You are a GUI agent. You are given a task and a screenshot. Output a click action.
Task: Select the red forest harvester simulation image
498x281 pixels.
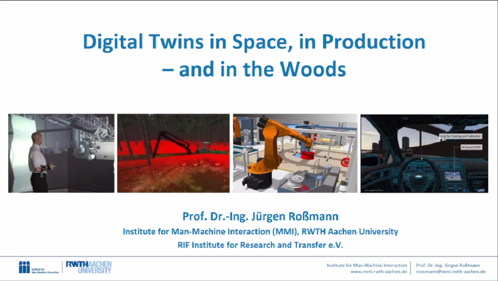(173, 153)
